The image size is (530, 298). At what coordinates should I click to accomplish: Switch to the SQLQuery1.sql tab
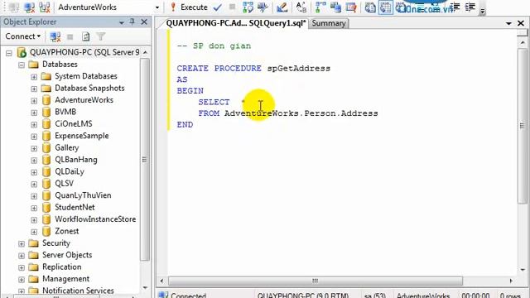point(235,23)
